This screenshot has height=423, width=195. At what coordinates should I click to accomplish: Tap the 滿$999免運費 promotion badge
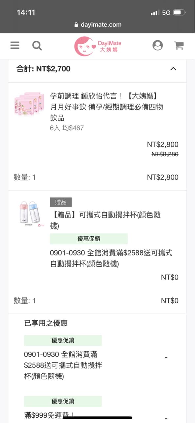(63, 401)
